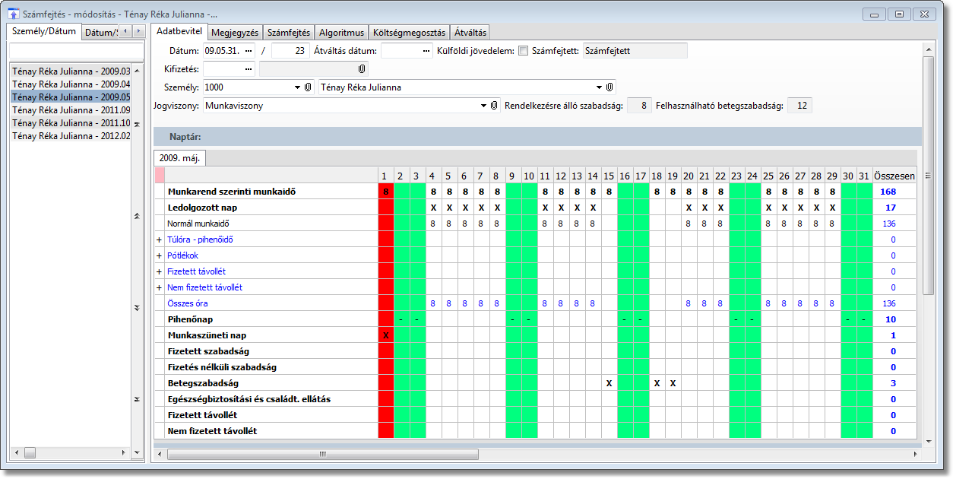Click the red day 1 Munkarend cell
This screenshot has width=953, height=479.
point(386,192)
